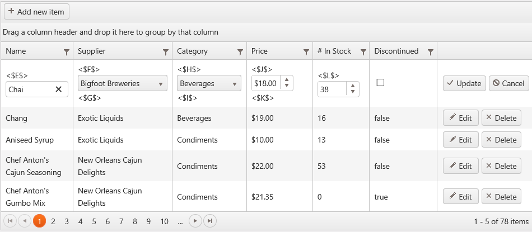The width and height of the screenshot is (532, 232).
Task: Select the stock value 53
Action: point(321,166)
